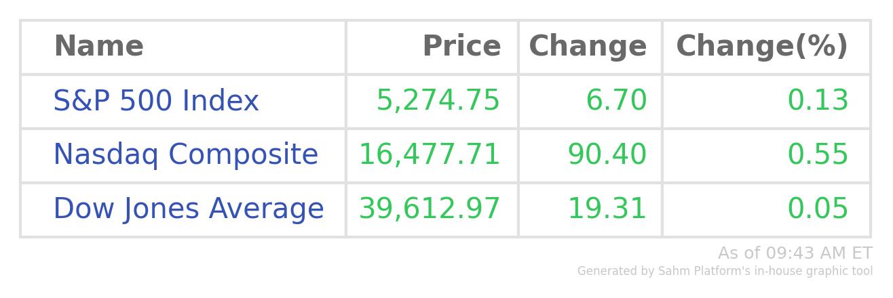This screenshot has width=893, height=298.
Task: Click the Dow Jones percent change 0.05
Action: (x=818, y=209)
